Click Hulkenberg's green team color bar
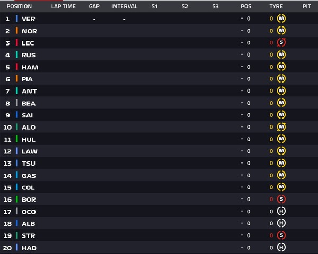 [17, 139]
